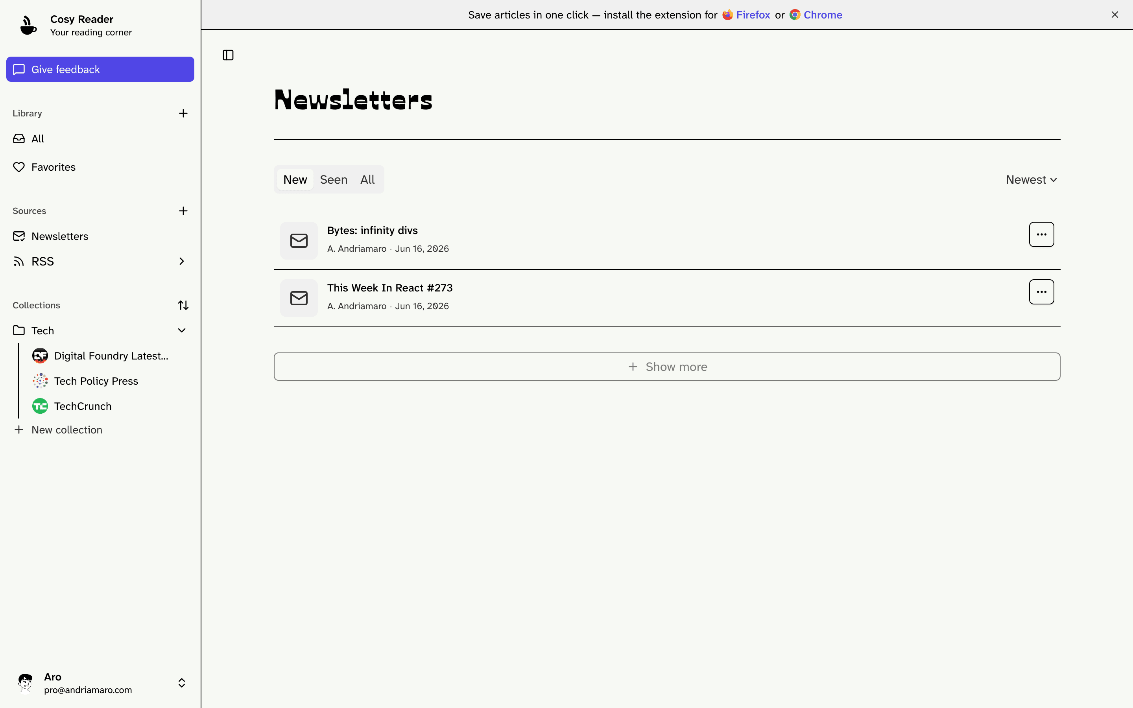This screenshot has height=708, width=1133.
Task: Open Digital Foundry Latest feed
Action: click(x=111, y=356)
